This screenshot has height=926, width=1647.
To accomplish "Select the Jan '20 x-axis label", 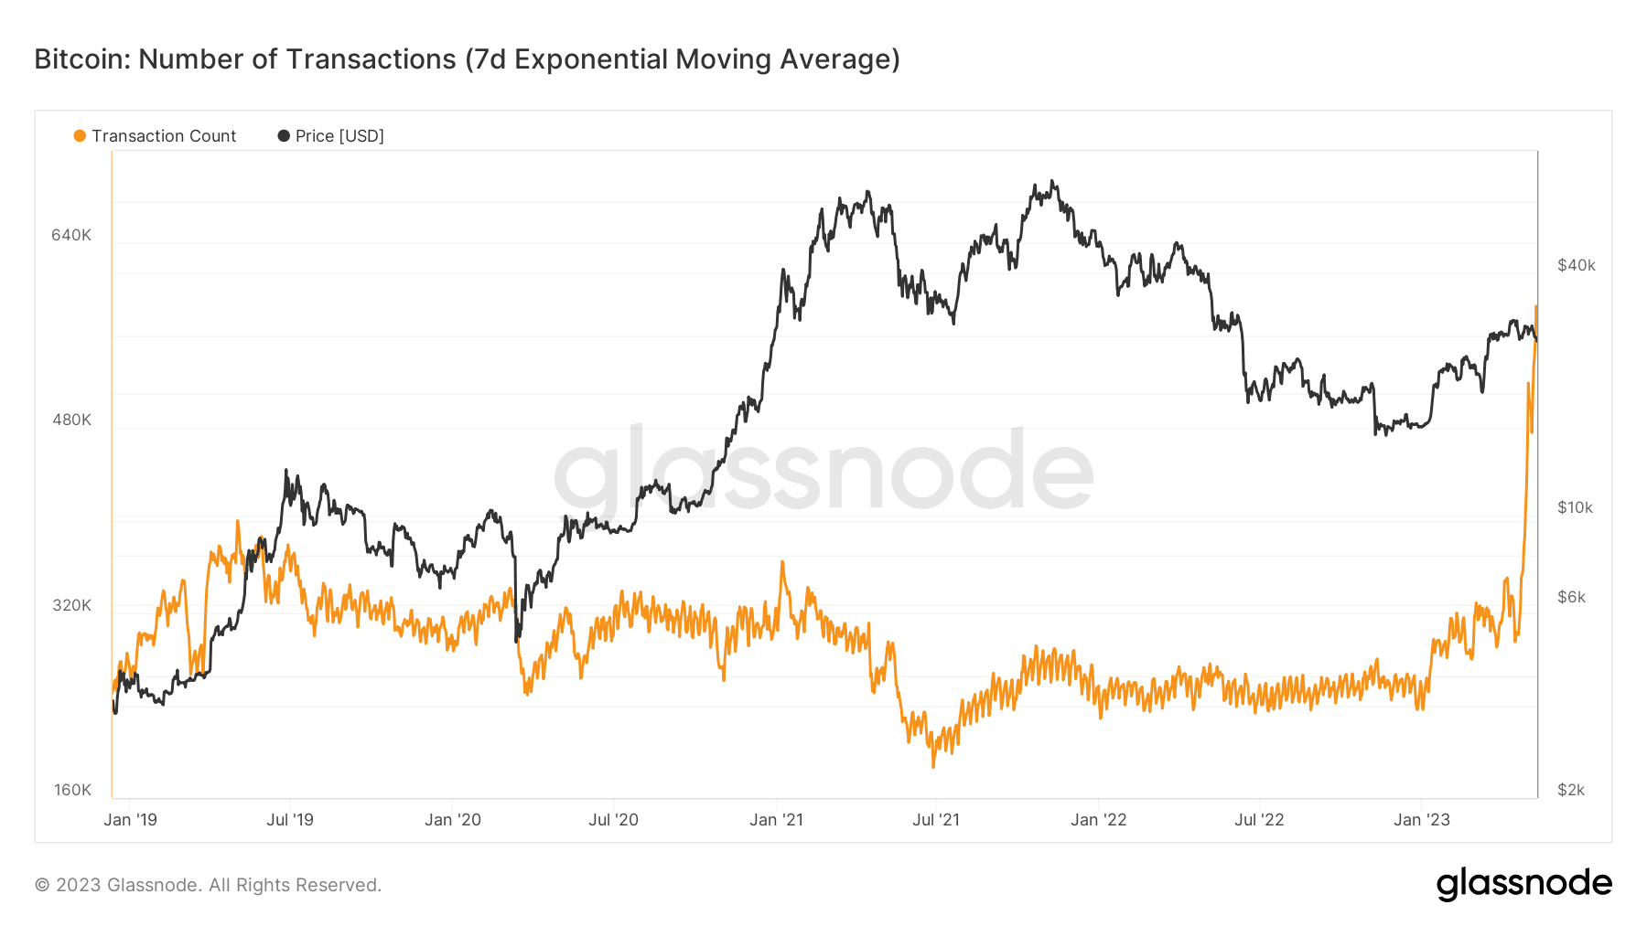I will coord(453,820).
